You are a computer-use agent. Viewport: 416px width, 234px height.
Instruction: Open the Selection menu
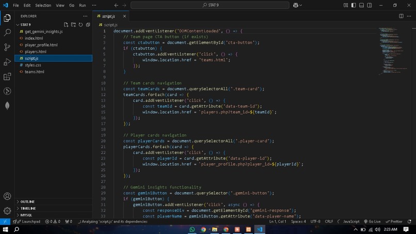pos(43,5)
